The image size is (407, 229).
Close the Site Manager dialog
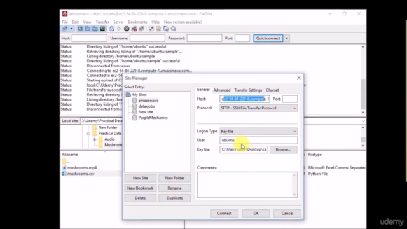pos(299,78)
